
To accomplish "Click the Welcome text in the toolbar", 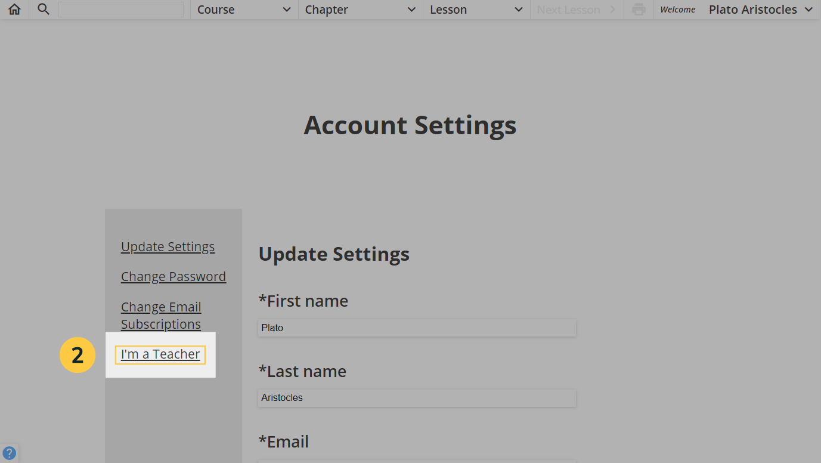I will pos(678,10).
